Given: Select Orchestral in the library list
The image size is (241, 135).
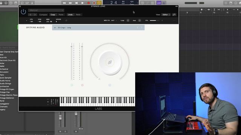Looking at the screenshot, I should pyautogui.click(x=4, y=69).
